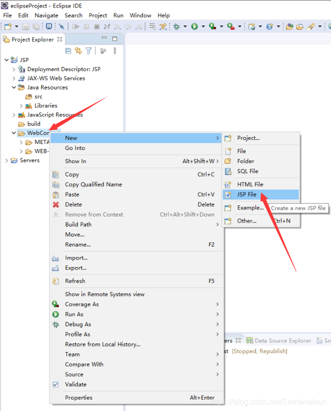Image resolution: width=331 pixels, height=411 pixels.
Task: Click the Run Last Tool toolbar icon
Action: click(x=231, y=26)
